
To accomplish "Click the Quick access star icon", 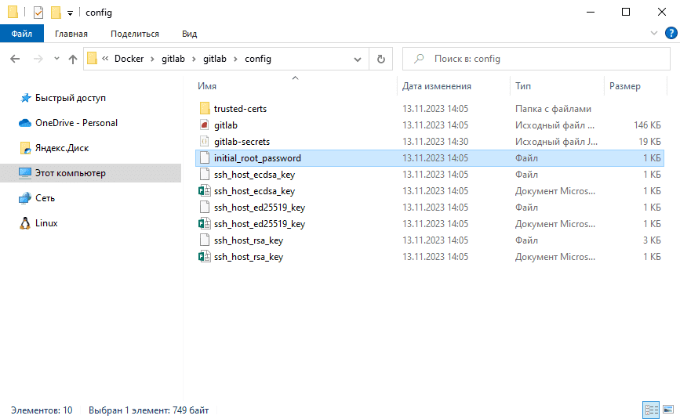I will (26, 98).
